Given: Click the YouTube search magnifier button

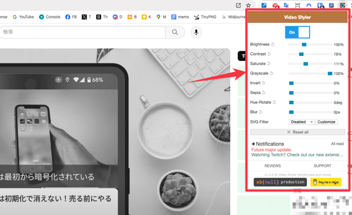Looking at the screenshot, I should pos(175,32).
